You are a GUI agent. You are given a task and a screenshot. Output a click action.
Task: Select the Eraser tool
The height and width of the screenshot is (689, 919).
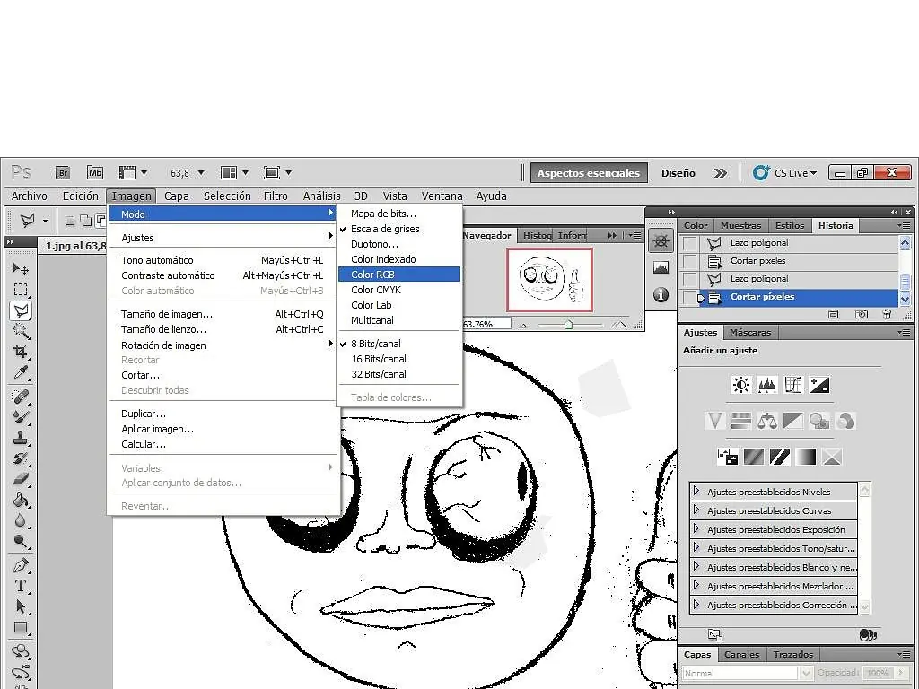point(21,479)
